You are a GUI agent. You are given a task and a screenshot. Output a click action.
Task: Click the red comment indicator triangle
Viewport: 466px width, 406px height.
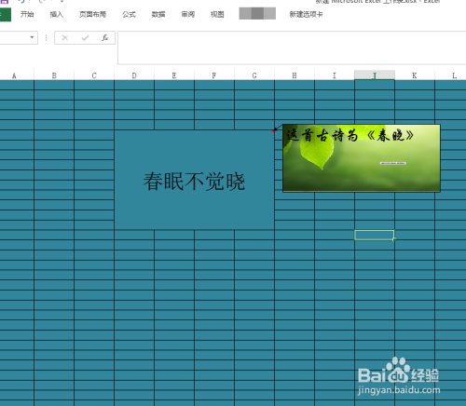(x=273, y=131)
